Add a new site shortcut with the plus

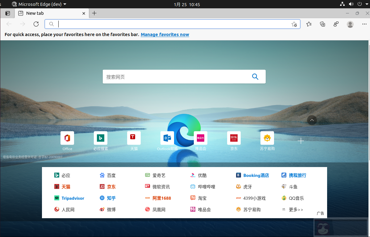pyautogui.click(x=301, y=141)
